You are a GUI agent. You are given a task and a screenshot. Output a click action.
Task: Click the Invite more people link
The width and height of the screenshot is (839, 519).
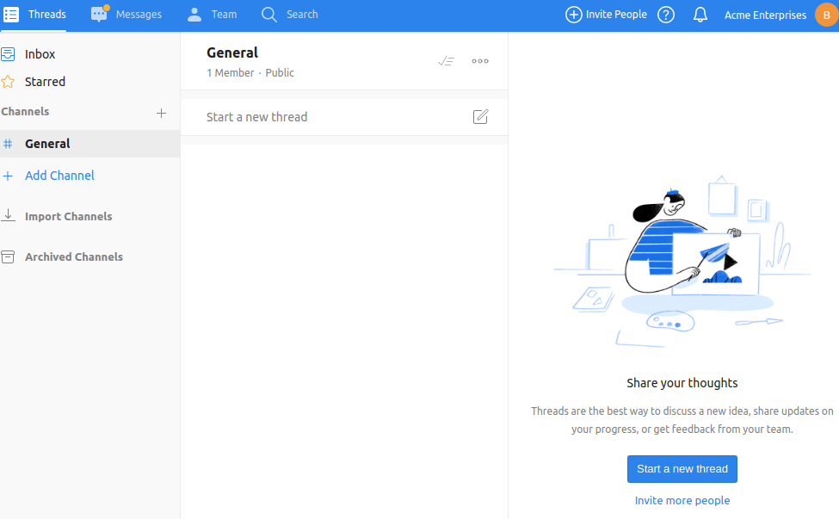coord(682,500)
